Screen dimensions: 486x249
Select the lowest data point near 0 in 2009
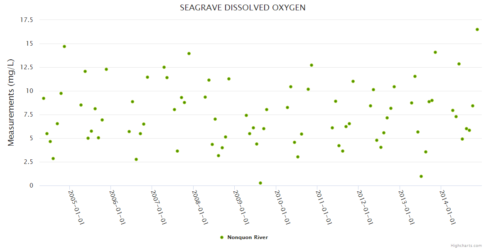[260, 183]
